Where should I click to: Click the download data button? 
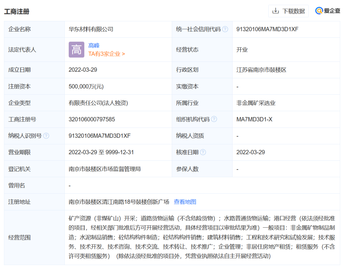pos(288,11)
